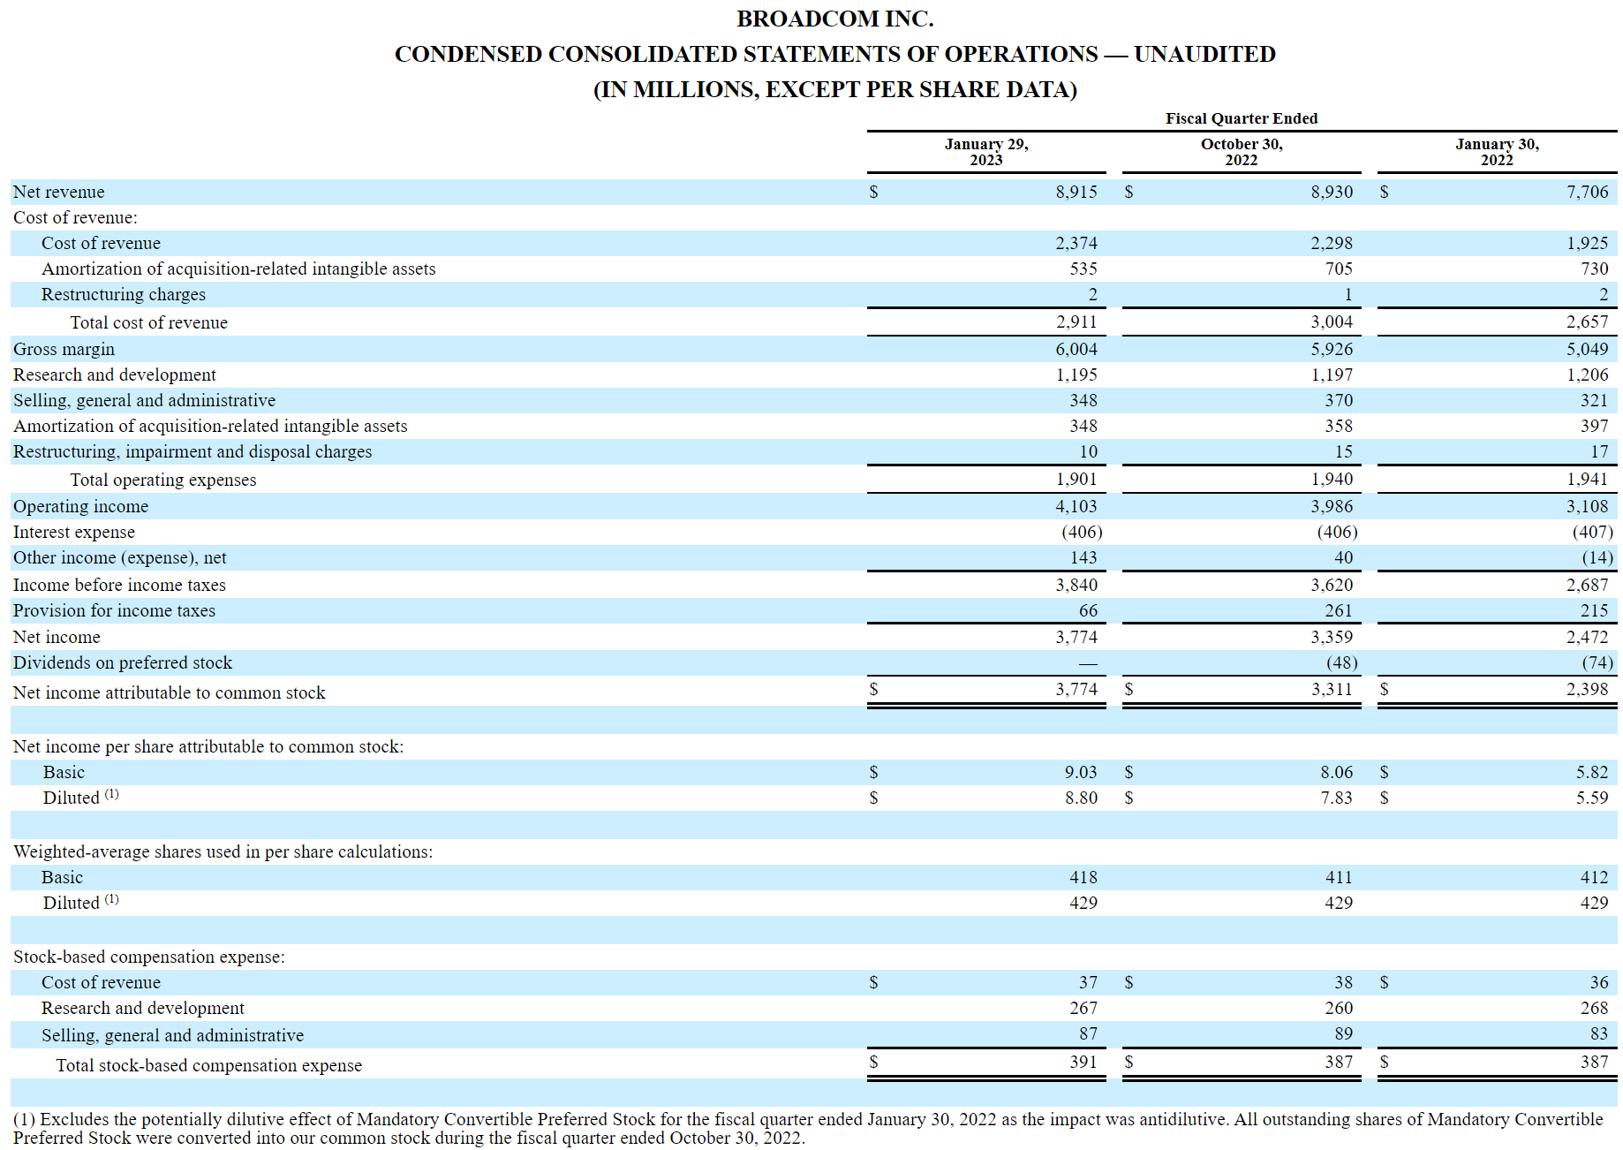The width and height of the screenshot is (1623, 1150).
Task: Select total operating expenses value 1,901
Action: [1076, 479]
